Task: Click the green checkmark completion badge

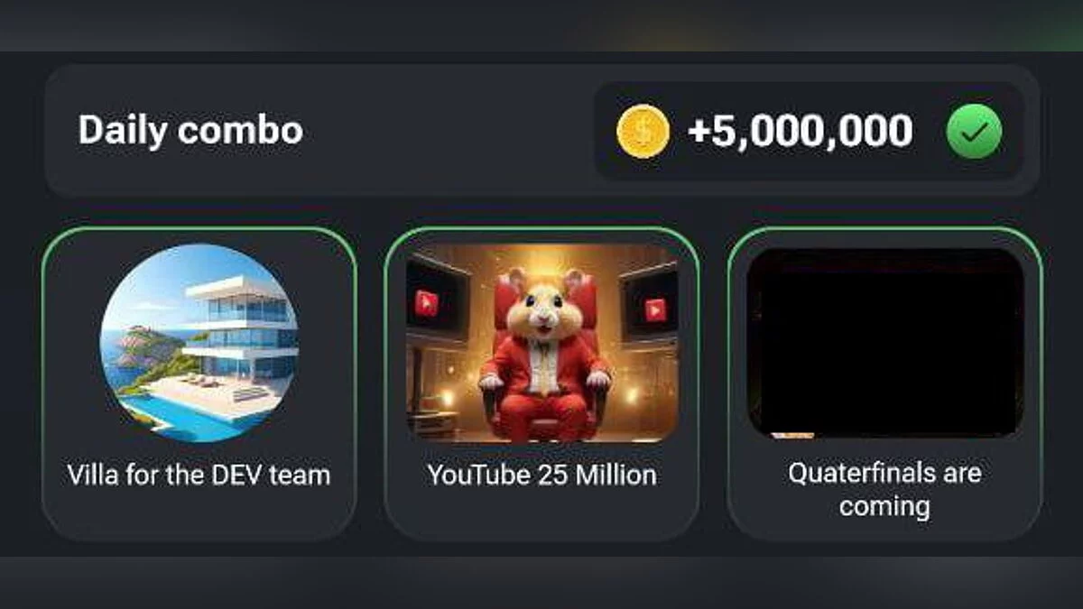Action: 974,132
